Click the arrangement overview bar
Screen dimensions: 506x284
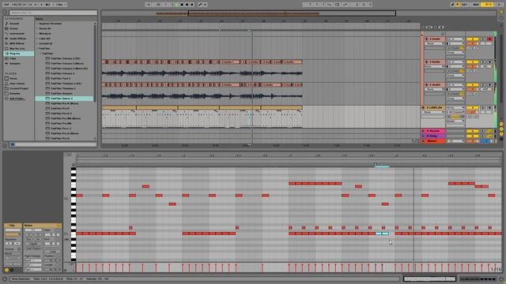pos(292,13)
